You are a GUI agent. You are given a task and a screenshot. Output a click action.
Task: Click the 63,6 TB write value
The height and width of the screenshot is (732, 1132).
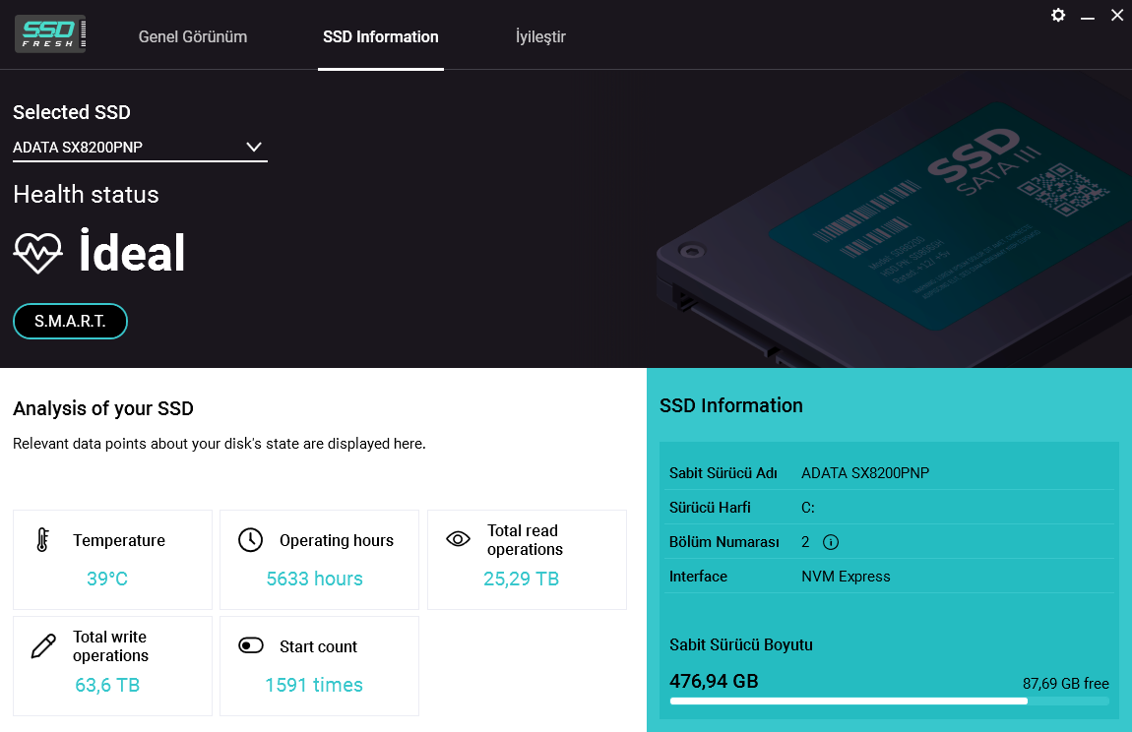(107, 685)
